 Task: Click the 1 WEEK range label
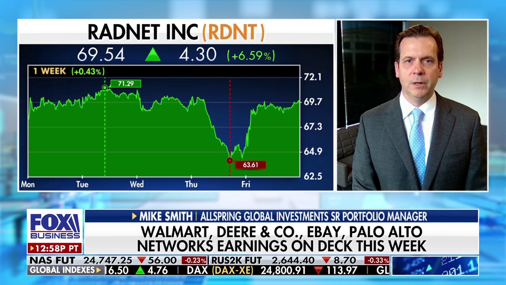(x=49, y=71)
